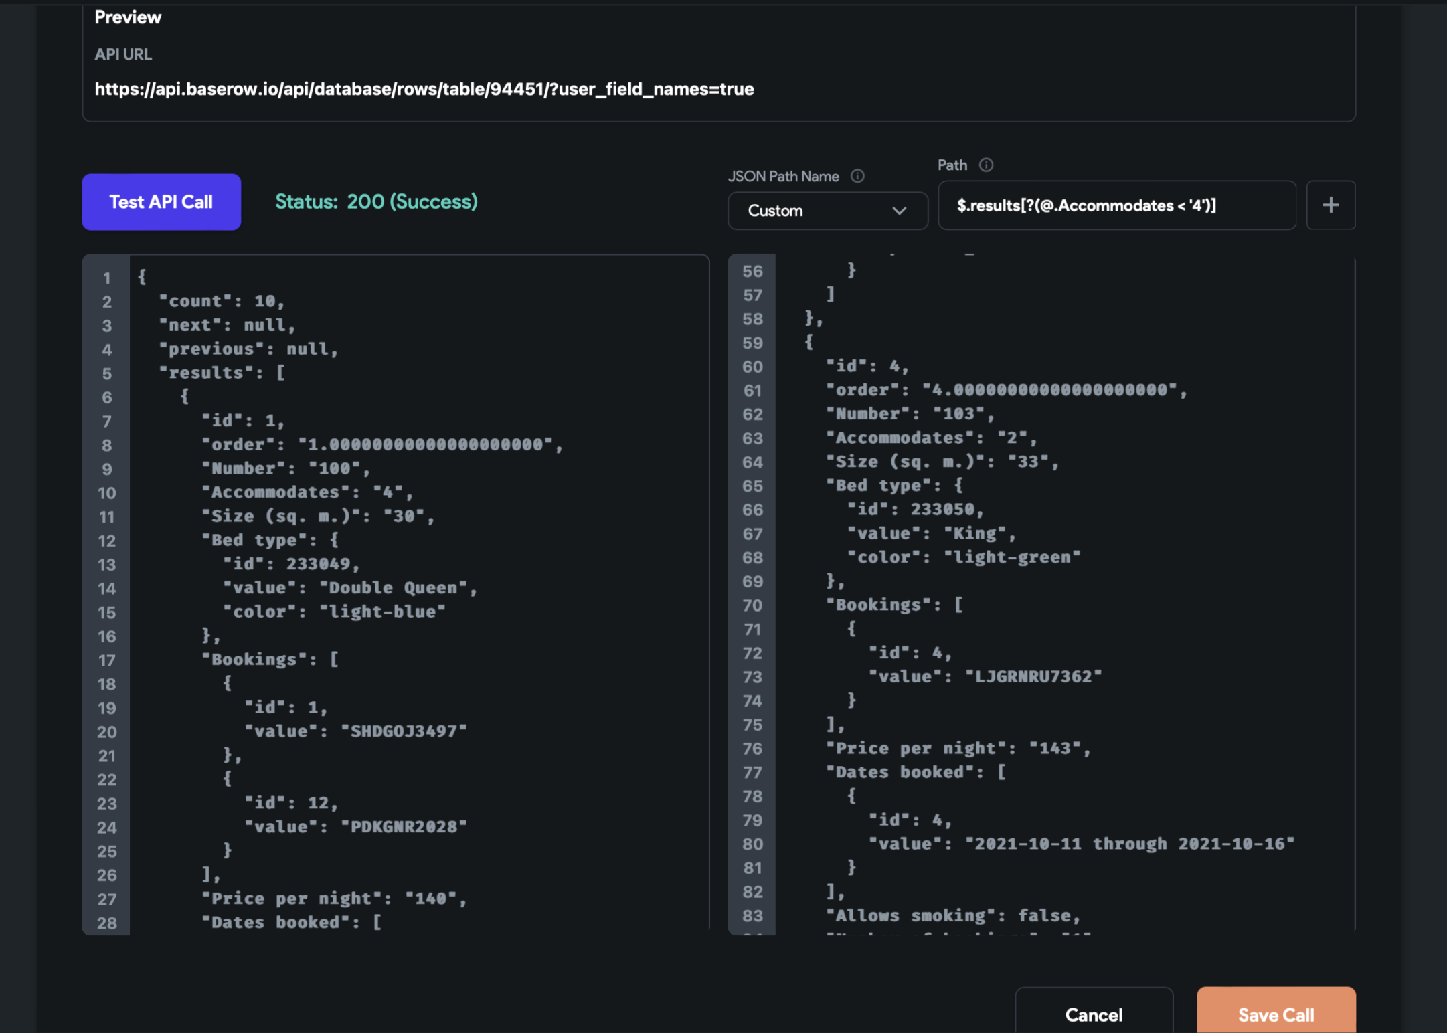1447x1033 pixels.
Task: Click the chevron arrow in Custom dropdown
Action: [x=899, y=211]
